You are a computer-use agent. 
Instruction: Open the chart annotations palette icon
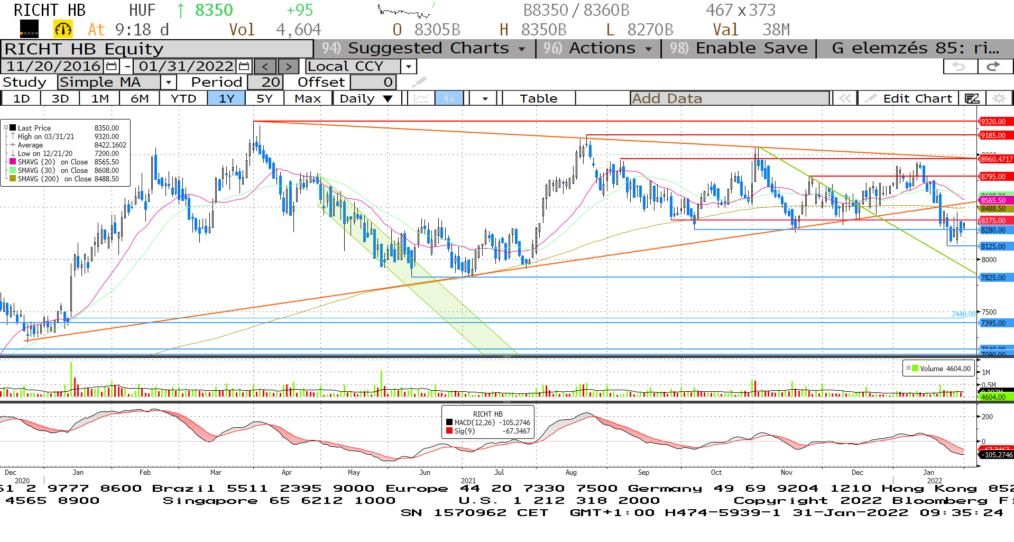(x=972, y=98)
